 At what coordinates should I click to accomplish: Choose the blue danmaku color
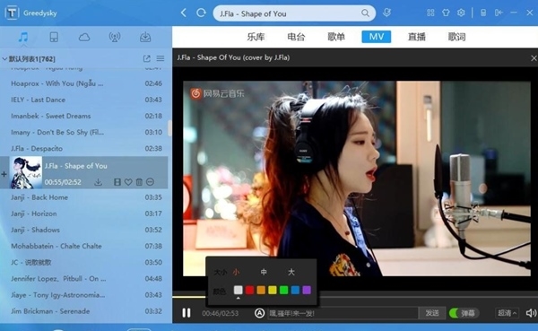tap(295, 290)
